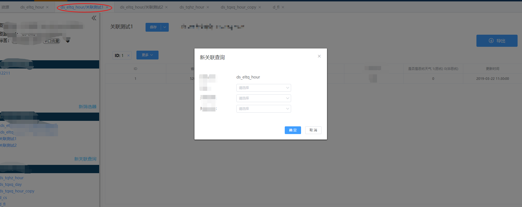This screenshot has height=207, width=522.
Task: Switch to ds_eltq_hour/关联测试1 tab
Action: pos(82,7)
